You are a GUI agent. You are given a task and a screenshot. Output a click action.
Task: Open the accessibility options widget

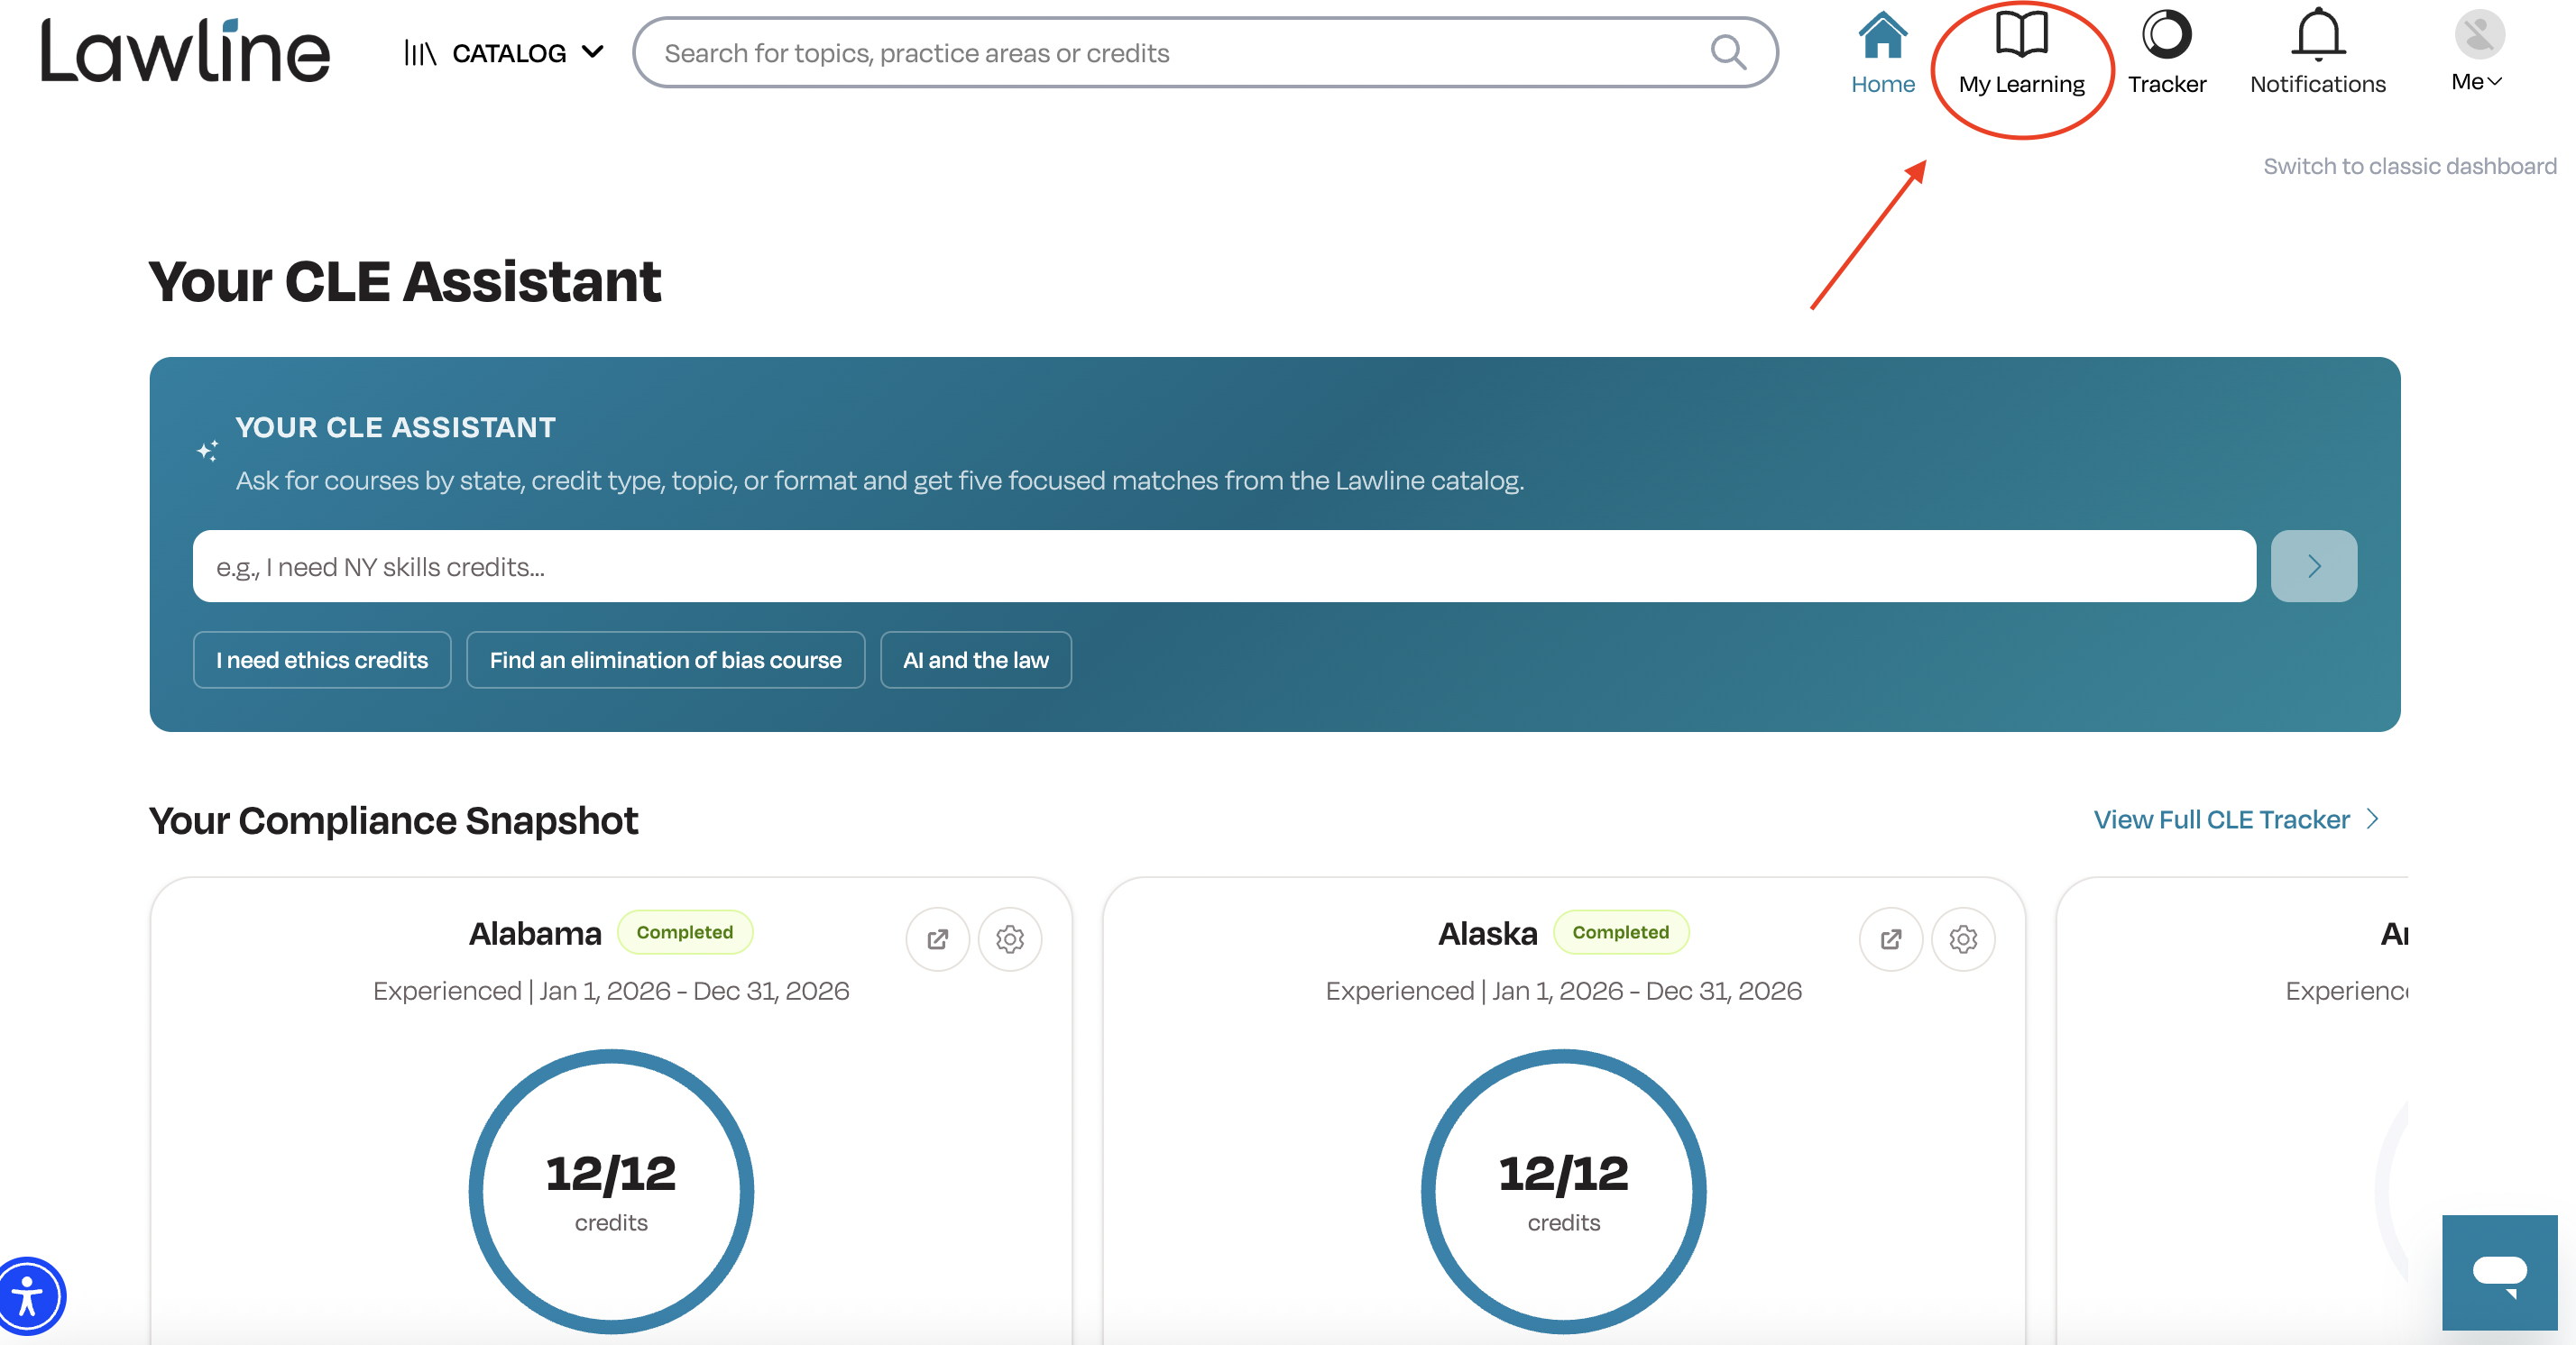[x=29, y=1296]
